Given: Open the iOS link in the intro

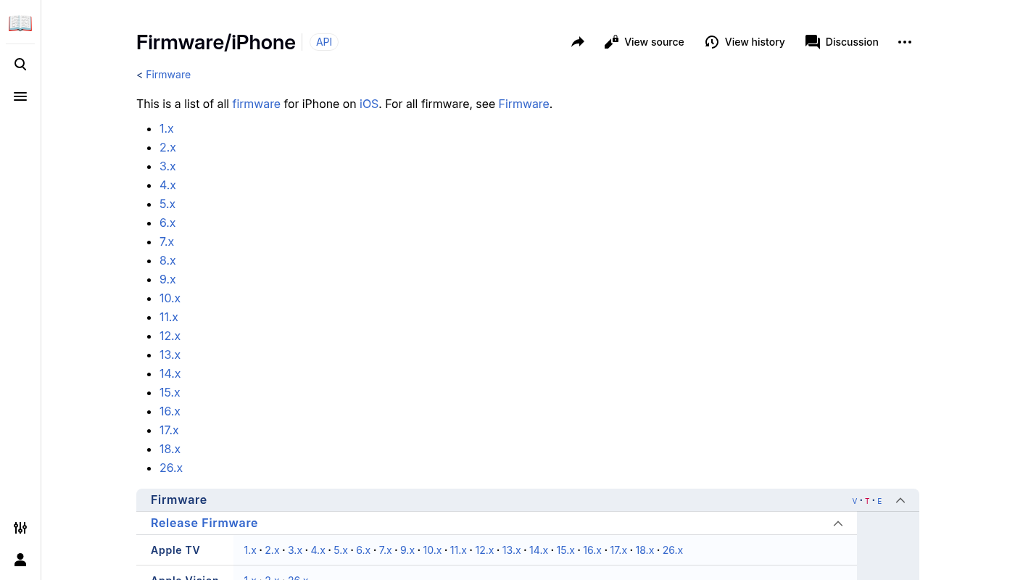Looking at the screenshot, I should click(369, 104).
